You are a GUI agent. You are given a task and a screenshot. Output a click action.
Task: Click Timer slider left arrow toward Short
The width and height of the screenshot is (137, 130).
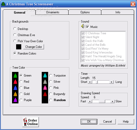coord(90,82)
